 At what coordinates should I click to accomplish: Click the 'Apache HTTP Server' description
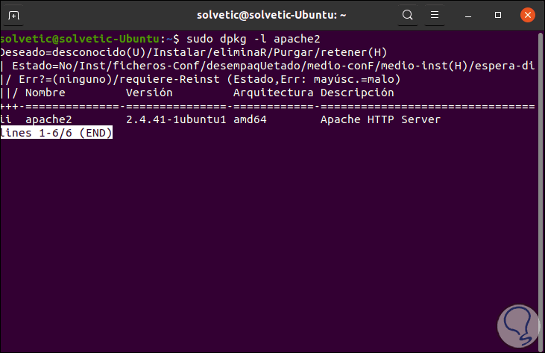click(x=380, y=119)
